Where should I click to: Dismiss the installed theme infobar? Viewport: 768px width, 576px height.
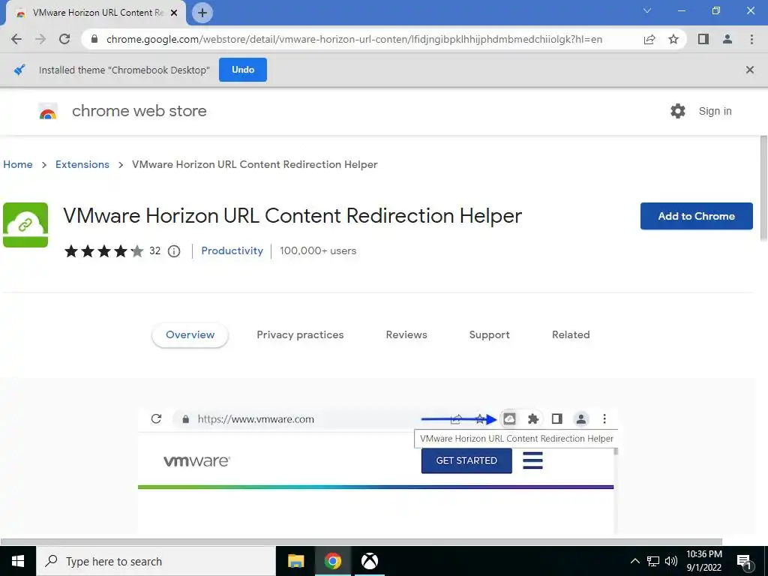[750, 70]
